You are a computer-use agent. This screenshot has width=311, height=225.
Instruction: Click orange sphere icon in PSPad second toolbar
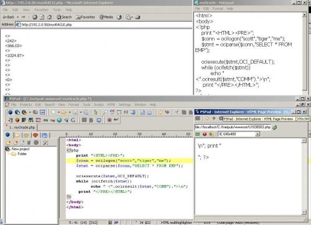(17, 120)
